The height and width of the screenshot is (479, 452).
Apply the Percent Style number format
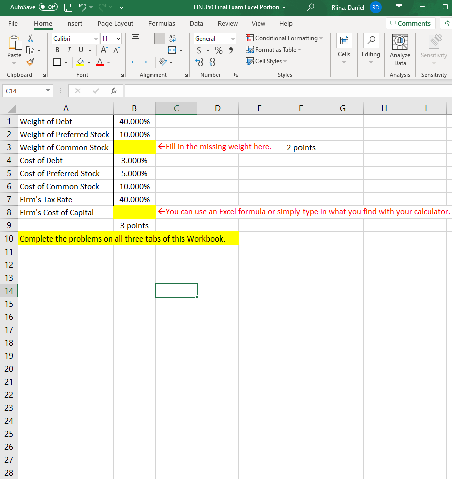(x=218, y=50)
